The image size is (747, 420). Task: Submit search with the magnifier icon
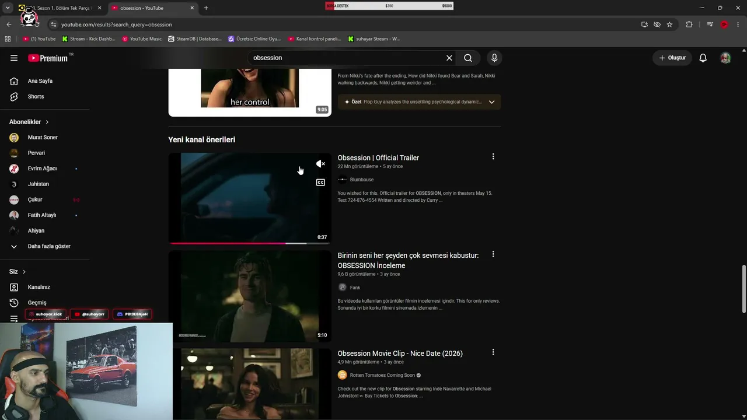tap(468, 58)
